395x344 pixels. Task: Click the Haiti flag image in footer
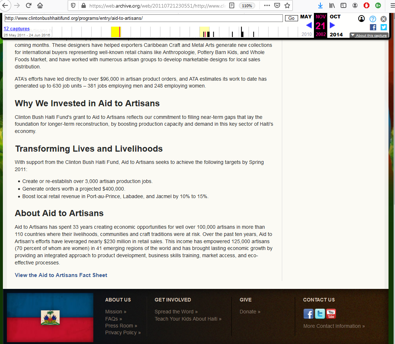tap(50, 317)
